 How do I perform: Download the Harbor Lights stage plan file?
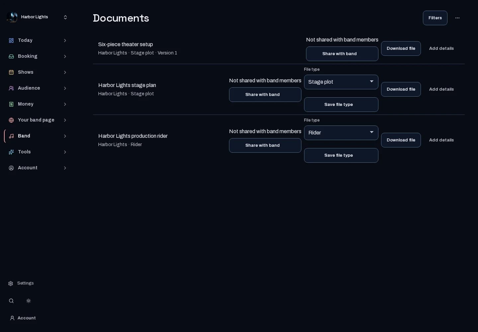[401, 89]
